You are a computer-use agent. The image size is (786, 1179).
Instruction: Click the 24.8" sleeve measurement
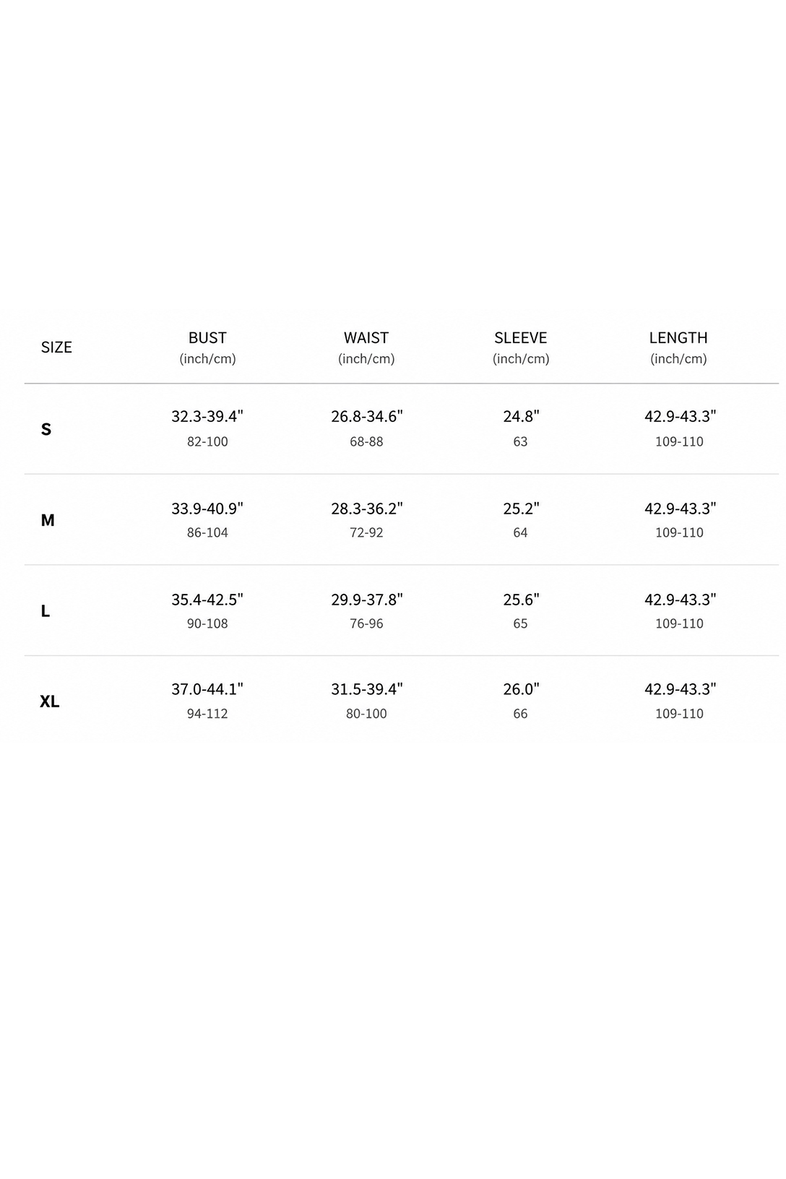point(522,416)
